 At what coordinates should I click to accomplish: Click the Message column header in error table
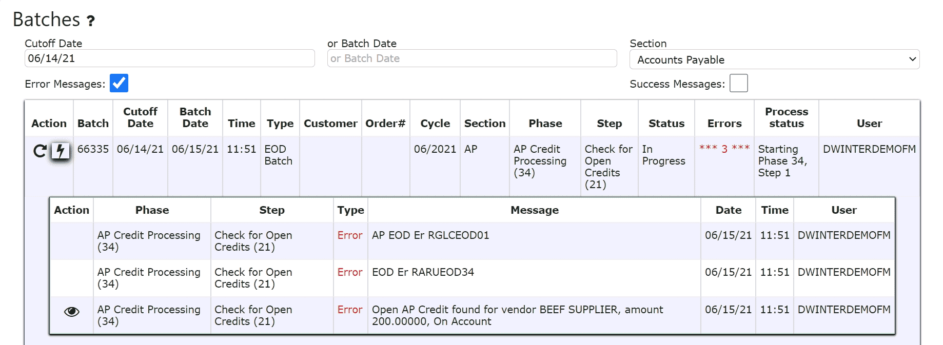point(534,210)
